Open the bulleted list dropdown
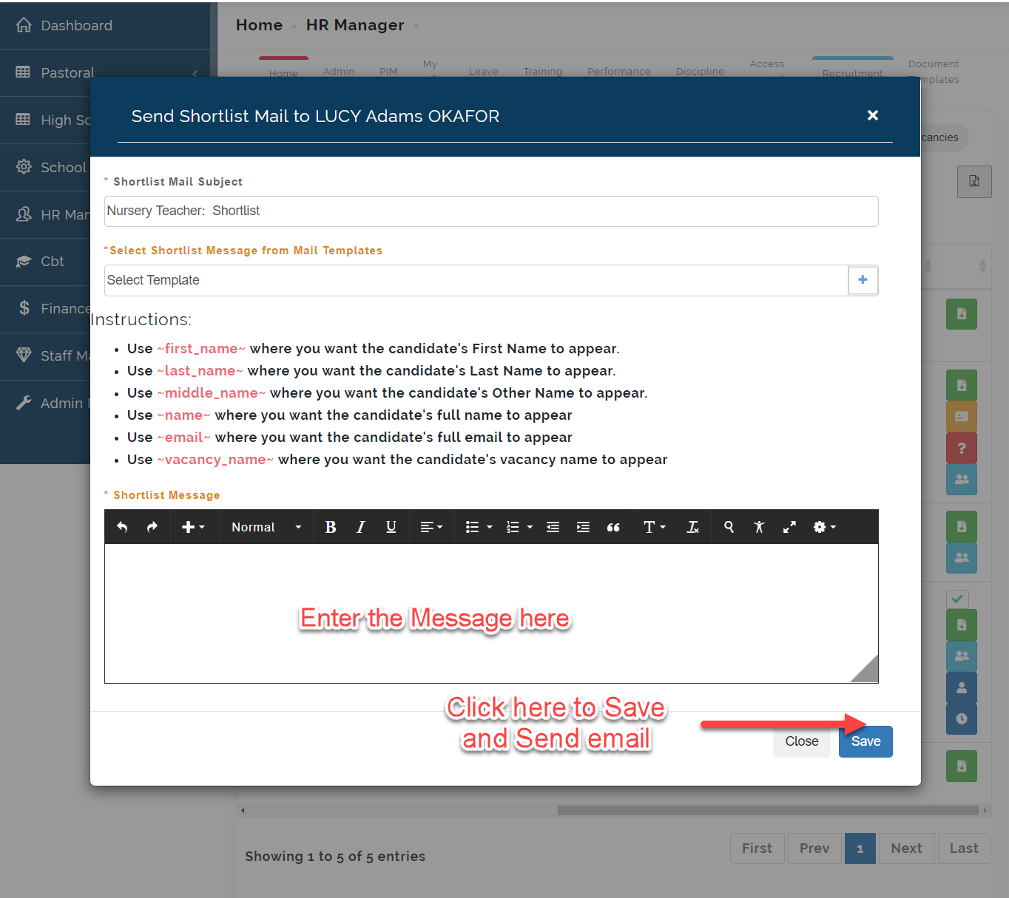The height and width of the screenshot is (898, 1009). tap(479, 527)
